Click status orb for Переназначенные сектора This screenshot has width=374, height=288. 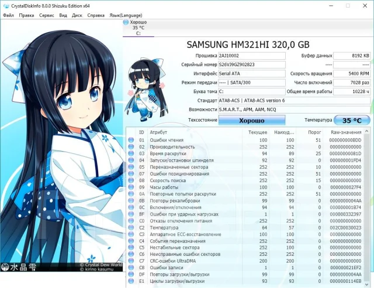[131, 167]
